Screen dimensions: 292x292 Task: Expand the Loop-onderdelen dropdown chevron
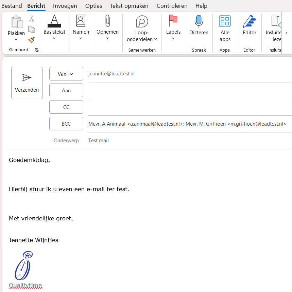(155, 39)
